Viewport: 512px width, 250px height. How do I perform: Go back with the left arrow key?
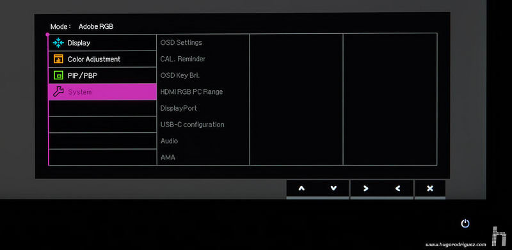coord(397,189)
